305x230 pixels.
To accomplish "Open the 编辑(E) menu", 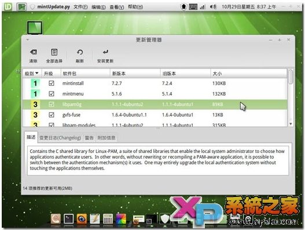I will (x=98, y=7).
